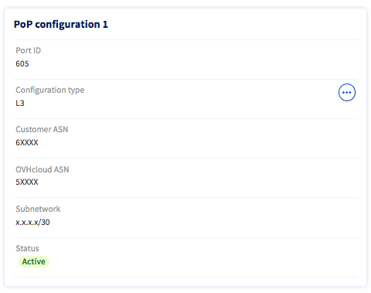This screenshot has width=371, height=293.
Task: Click the OVHcloud ASN value 5XXXX
Action: (x=27, y=182)
